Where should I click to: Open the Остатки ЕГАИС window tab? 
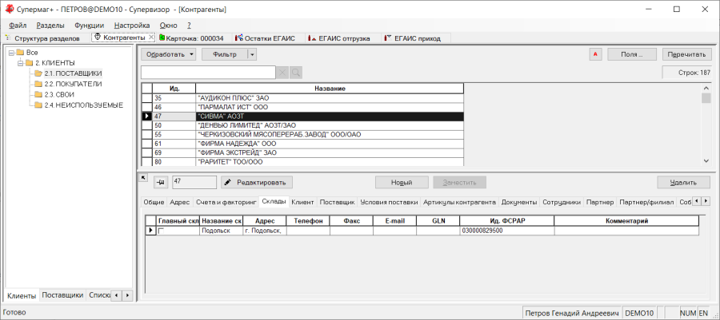click(x=262, y=38)
